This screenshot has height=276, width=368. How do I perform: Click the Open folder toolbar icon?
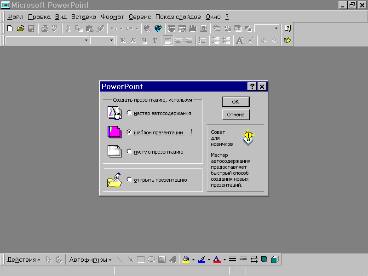click(21, 29)
